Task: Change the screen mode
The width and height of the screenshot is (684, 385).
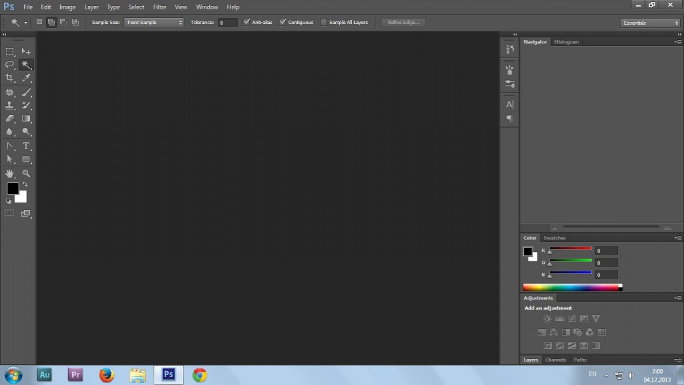Action: [x=26, y=213]
